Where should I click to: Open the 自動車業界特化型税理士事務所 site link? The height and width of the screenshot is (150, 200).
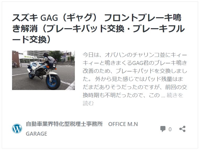pos(64,124)
